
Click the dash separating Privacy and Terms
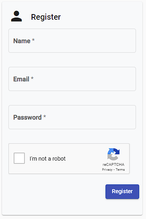(114, 170)
